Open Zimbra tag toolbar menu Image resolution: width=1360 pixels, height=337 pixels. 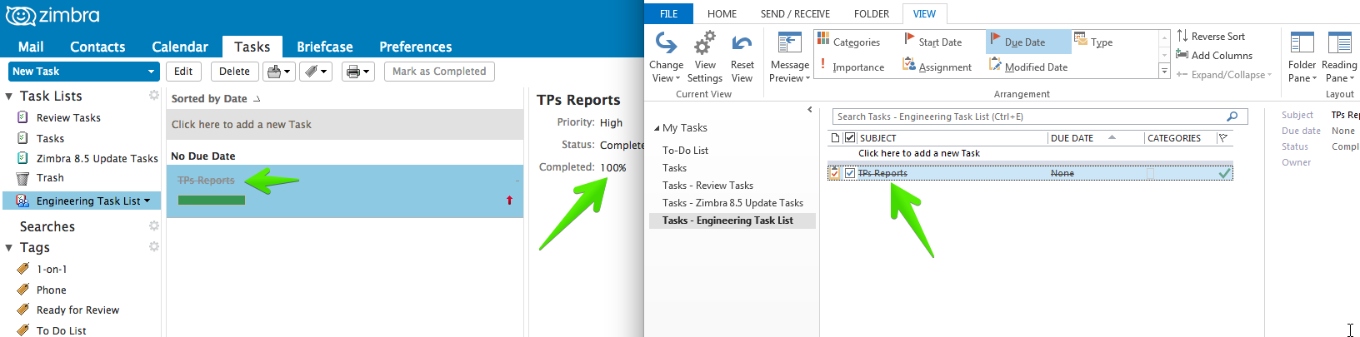316,72
